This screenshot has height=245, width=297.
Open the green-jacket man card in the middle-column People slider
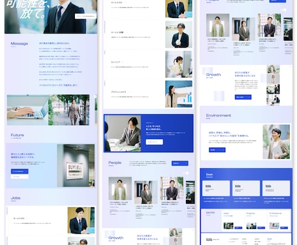[x=120, y=195]
